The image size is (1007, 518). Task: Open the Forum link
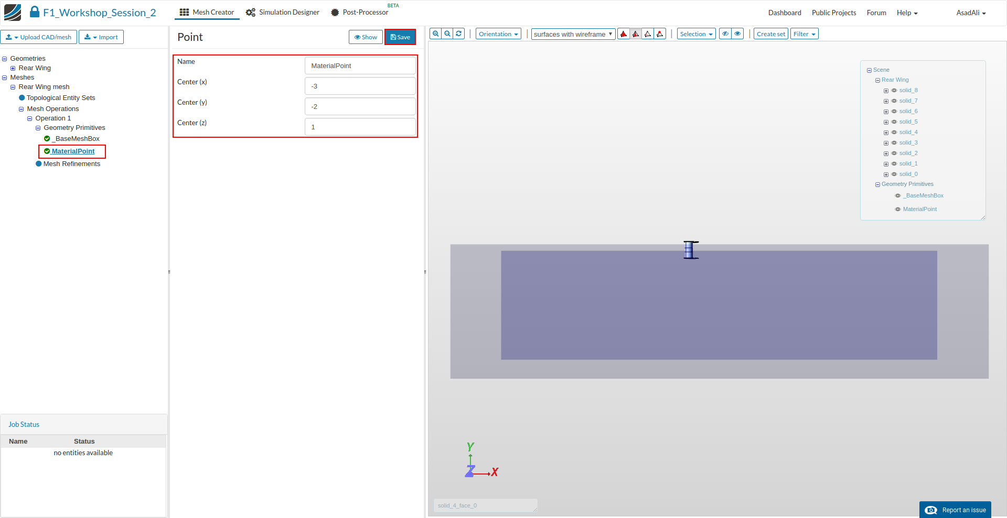[x=876, y=13]
